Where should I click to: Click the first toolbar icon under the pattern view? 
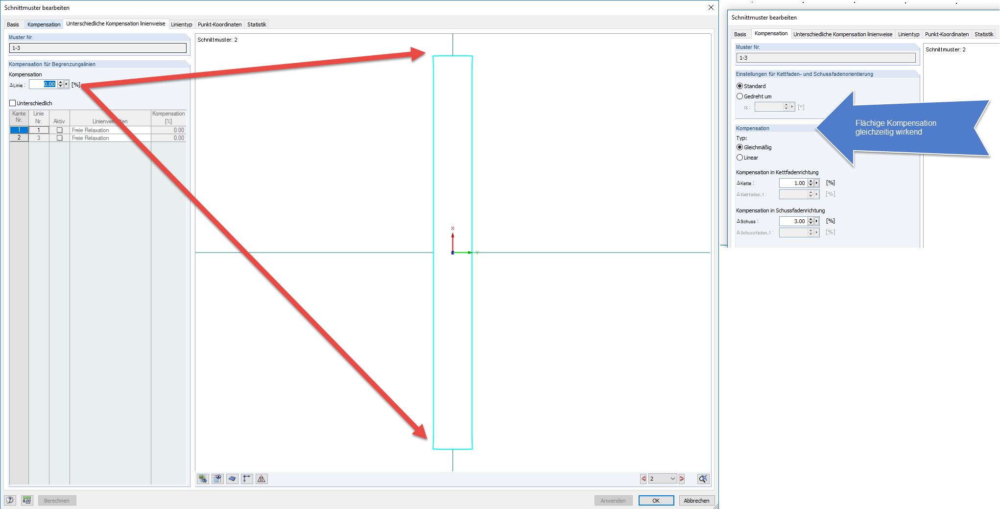203,479
